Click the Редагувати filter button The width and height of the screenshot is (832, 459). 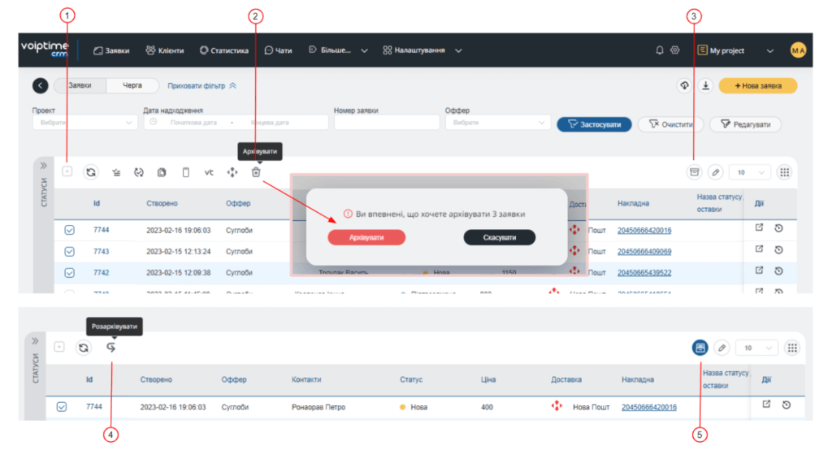[745, 124]
